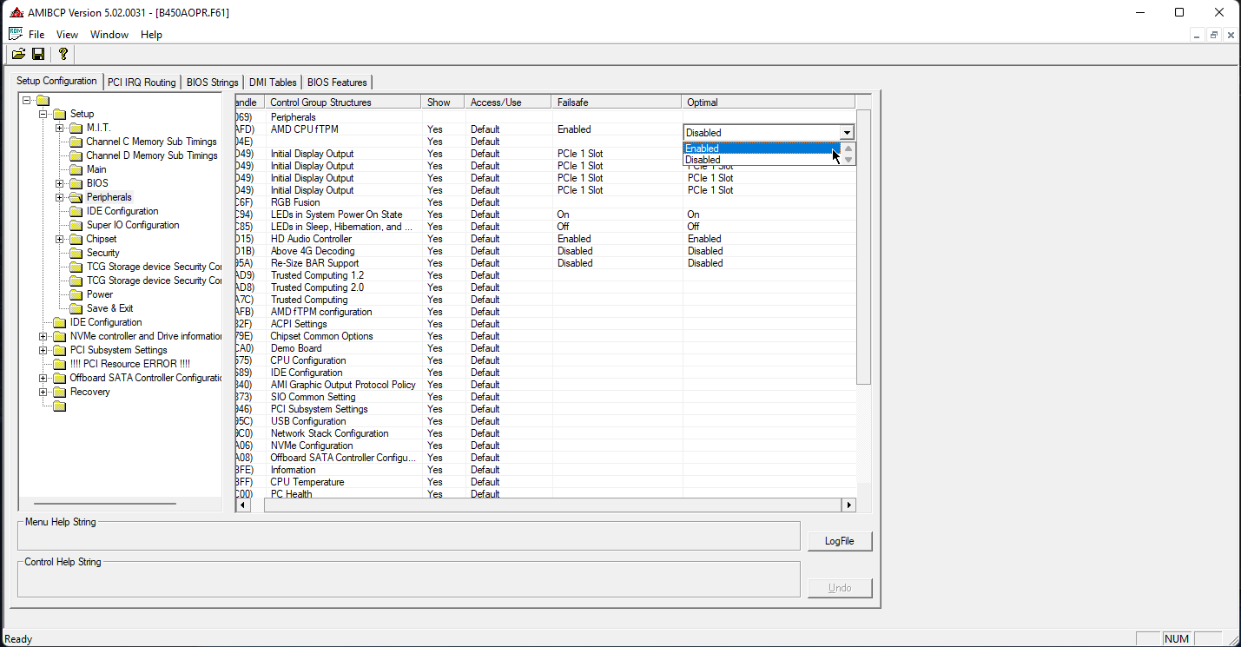Click the table's horizontal scroll right arrow

pos(848,505)
